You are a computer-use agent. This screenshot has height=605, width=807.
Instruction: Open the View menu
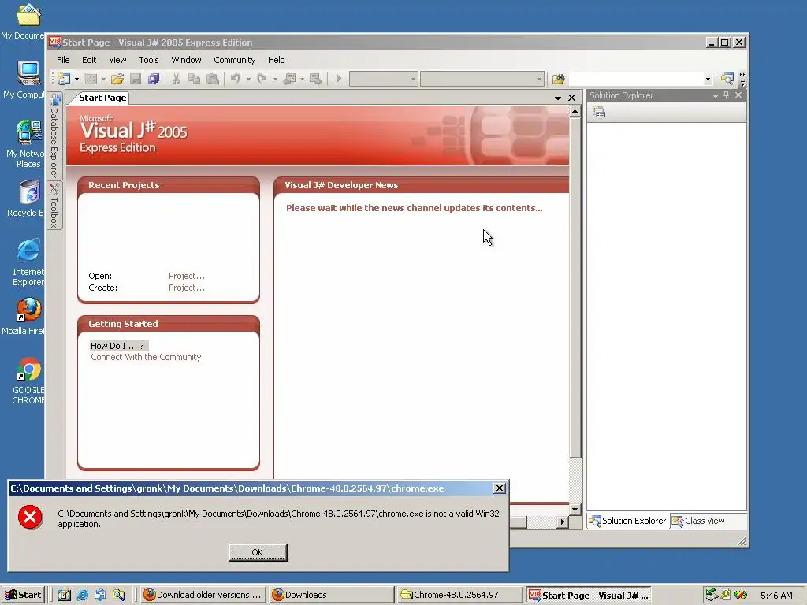tap(117, 60)
